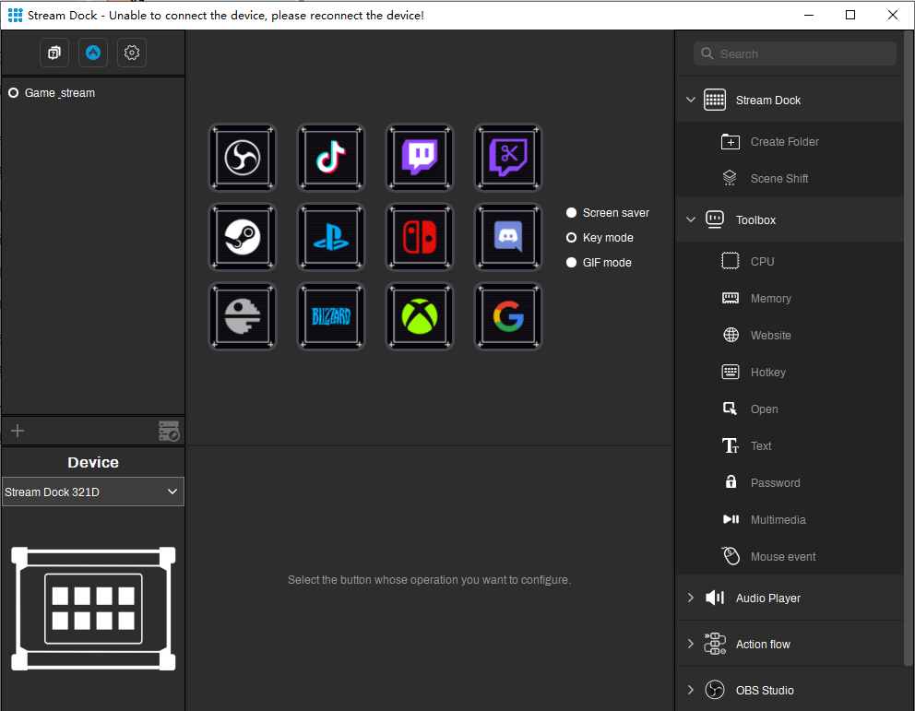
Task: Collapse the Stream Dock category
Action: click(x=691, y=100)
